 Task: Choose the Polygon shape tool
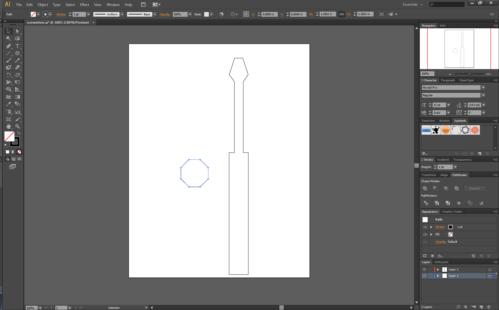(x=17, y=53)
